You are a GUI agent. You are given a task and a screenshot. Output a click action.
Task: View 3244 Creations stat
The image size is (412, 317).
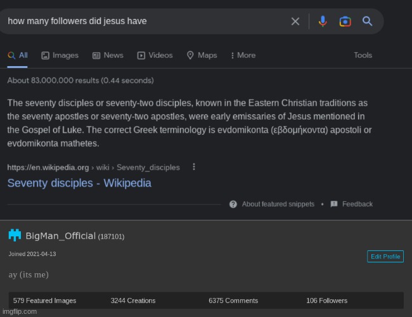tap(133, 300)
